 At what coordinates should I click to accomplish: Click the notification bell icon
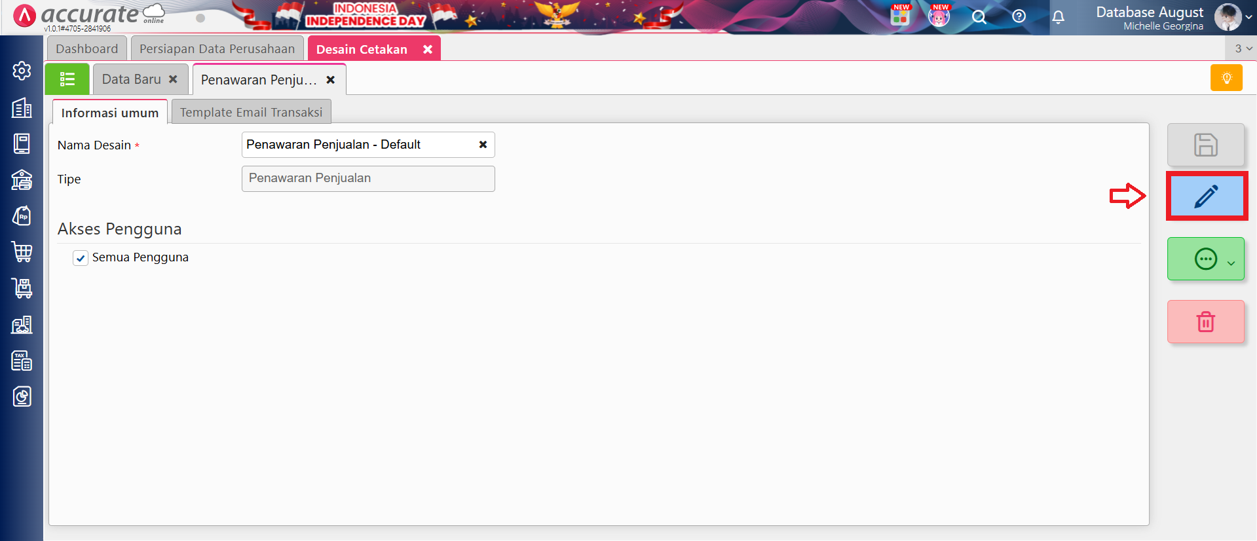pos(1058,17)
